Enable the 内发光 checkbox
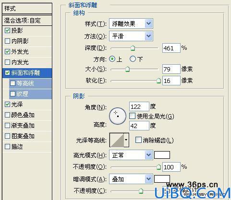This screenshot has height=200, width=231. (x=7, y=62)
